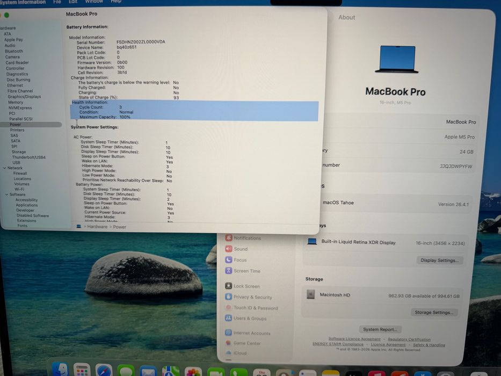Click the Display Settings button
The height and width of the screenshot is (376, 501).
(439, 261)
